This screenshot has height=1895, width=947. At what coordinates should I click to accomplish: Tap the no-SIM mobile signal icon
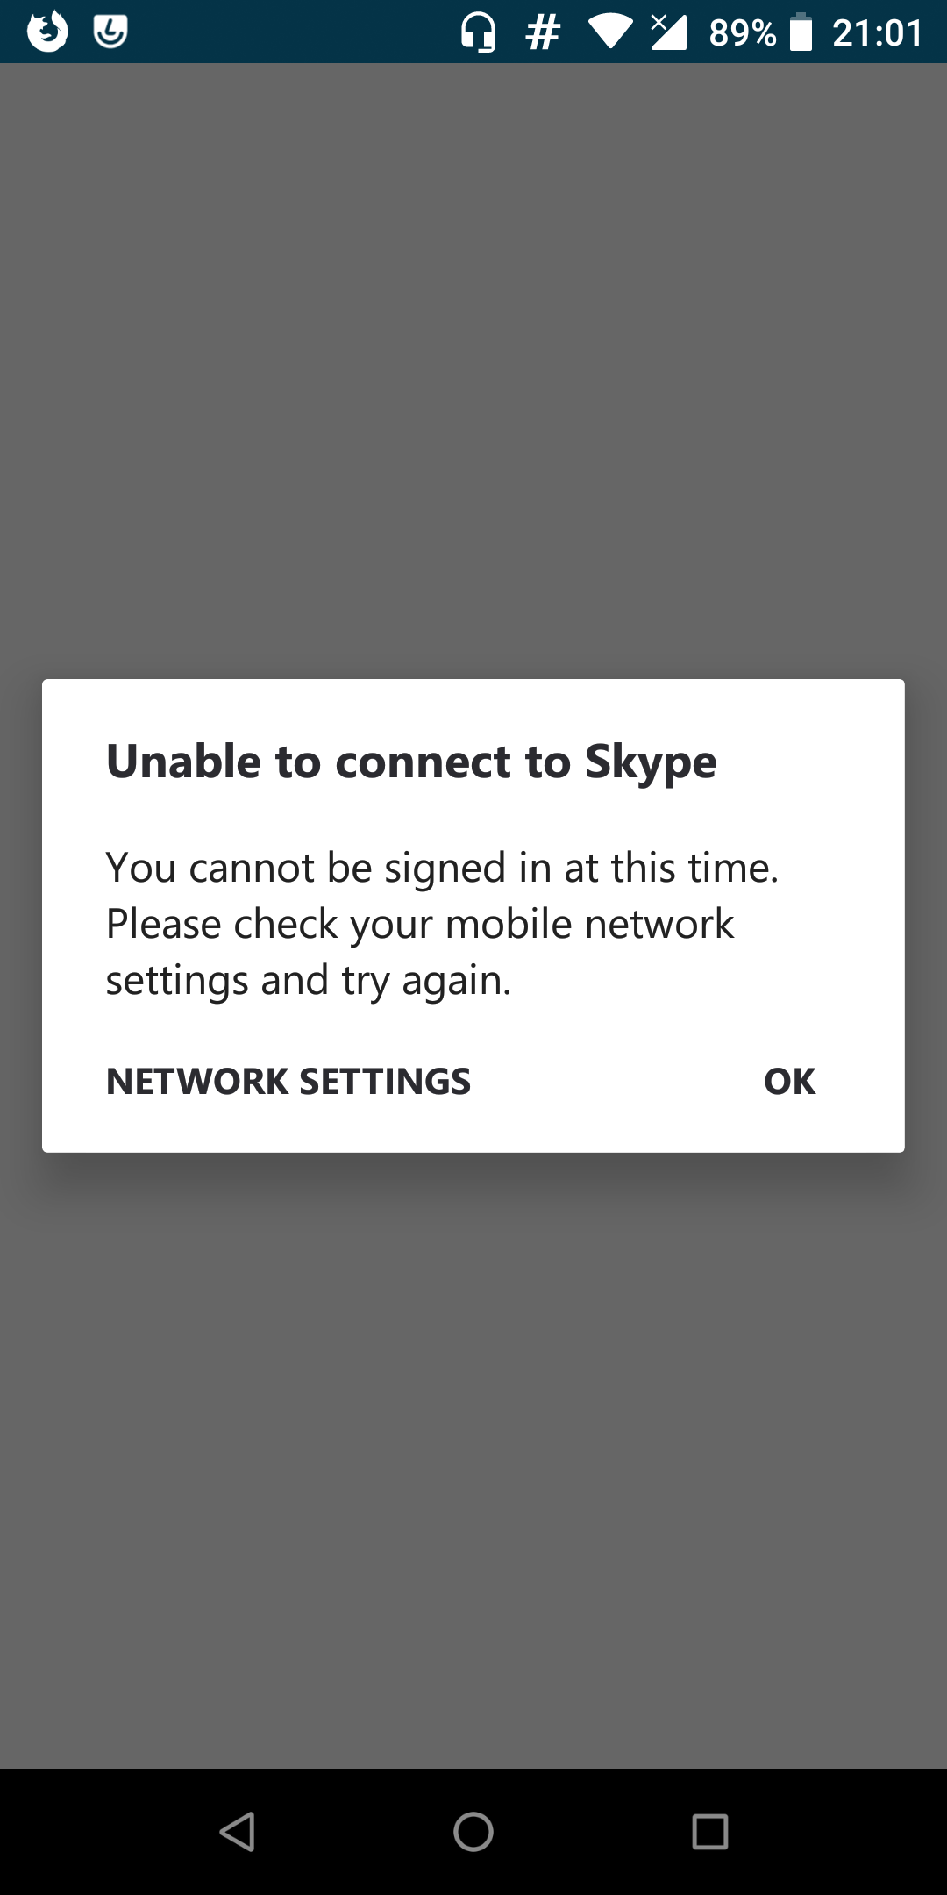pos(668,32)
